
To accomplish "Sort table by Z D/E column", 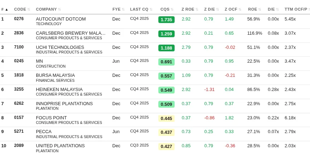I will pyautogui.click(x=211, y=9).
